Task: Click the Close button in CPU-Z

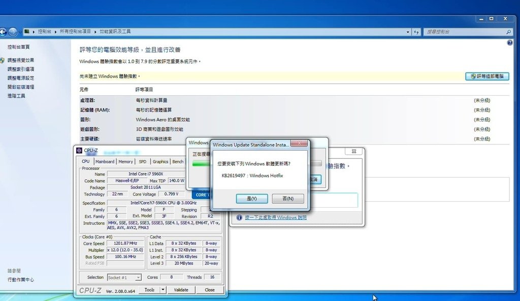Action: click(210, 290)
